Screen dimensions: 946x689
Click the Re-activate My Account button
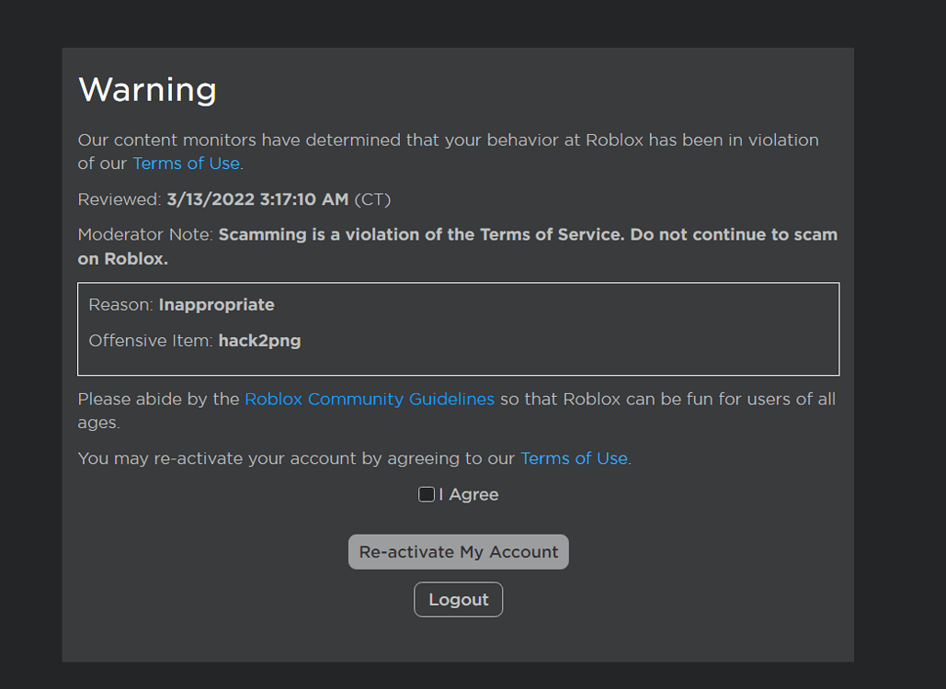459,551
